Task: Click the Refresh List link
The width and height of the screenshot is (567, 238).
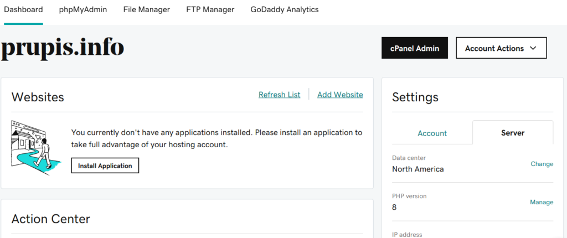Action: tap(280, 95)
